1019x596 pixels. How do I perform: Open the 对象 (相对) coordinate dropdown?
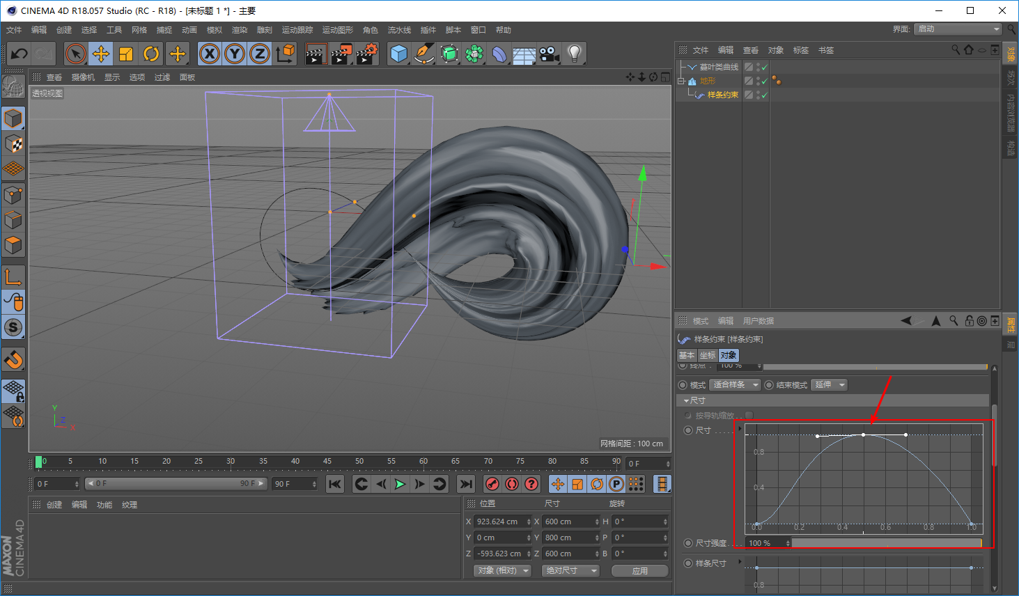point(503,570)
